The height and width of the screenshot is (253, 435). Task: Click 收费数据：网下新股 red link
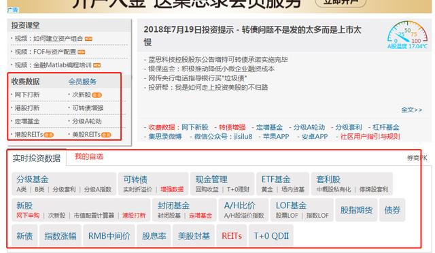click(178, 127)
